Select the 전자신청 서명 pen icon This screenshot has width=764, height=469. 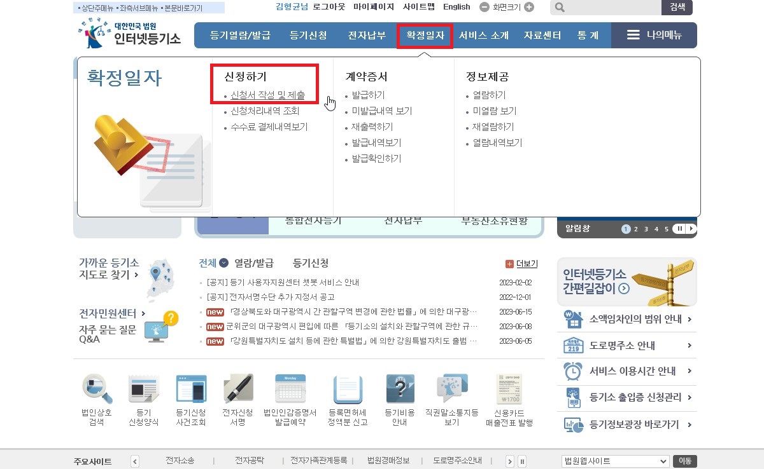coord(237,389)
